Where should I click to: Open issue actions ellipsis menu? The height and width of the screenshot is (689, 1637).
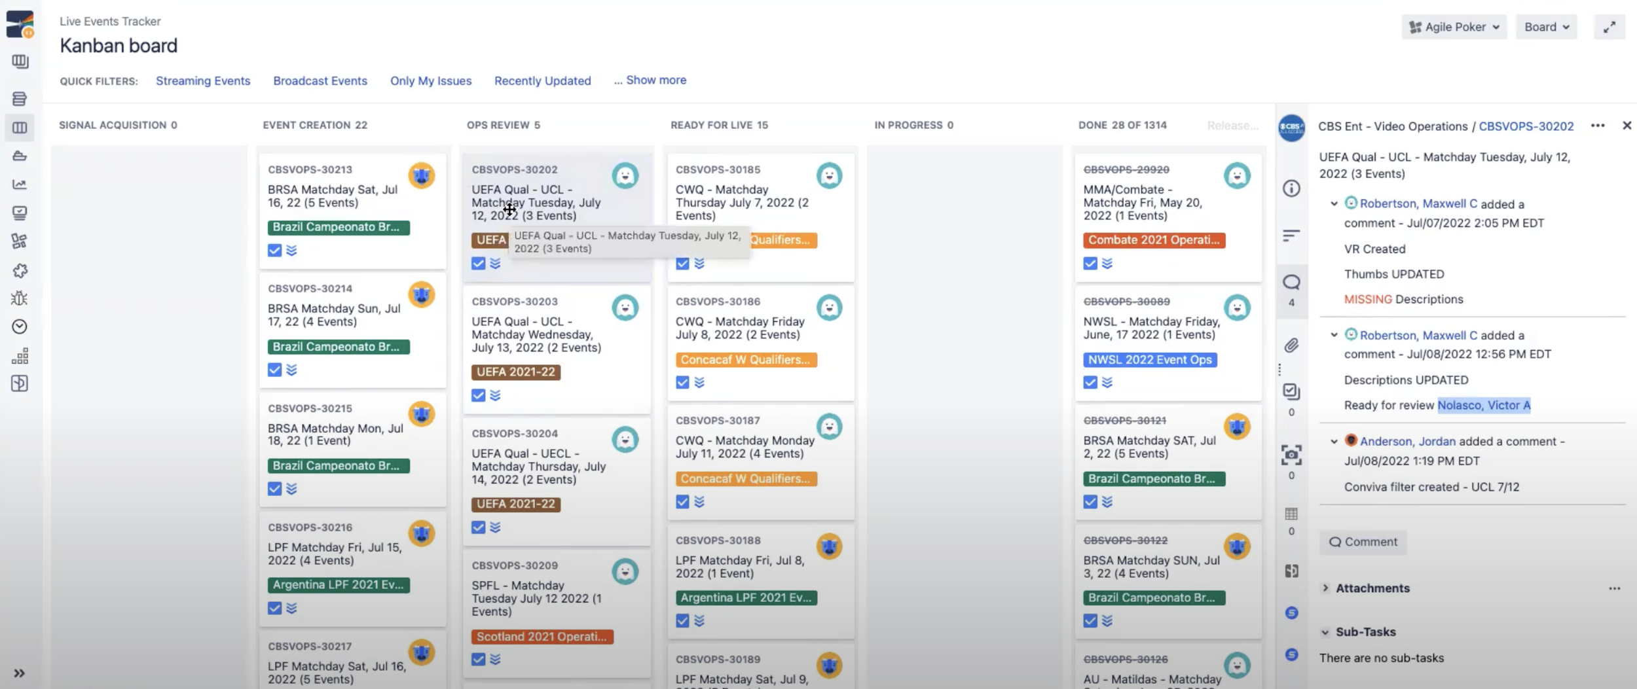1598,126
